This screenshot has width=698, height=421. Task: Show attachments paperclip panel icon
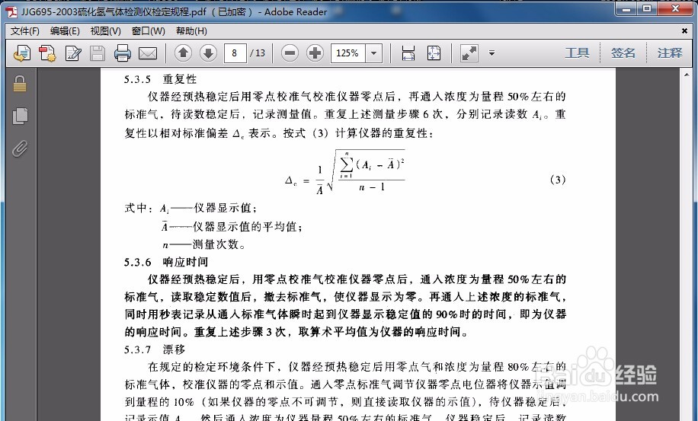[x=20, y=149]
